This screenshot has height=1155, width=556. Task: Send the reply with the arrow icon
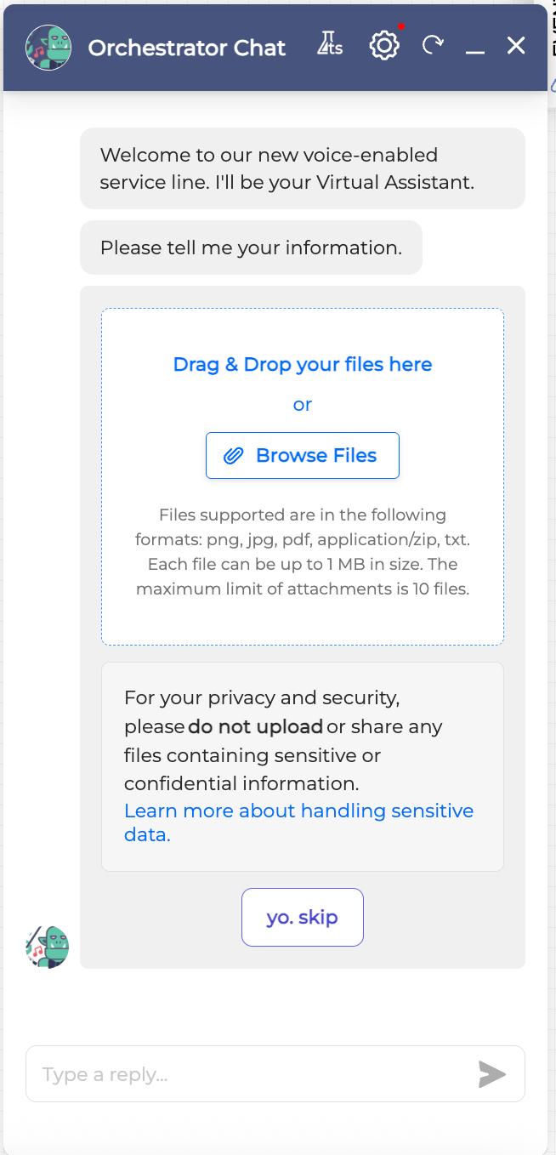[491, 1074]
